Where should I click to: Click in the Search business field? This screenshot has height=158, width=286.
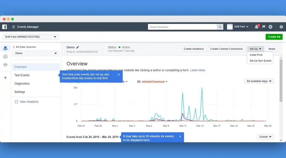tap(182, 27)
